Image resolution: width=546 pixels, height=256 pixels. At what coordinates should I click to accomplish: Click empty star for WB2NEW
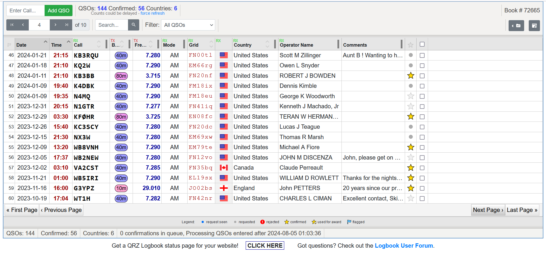[411, 158]
